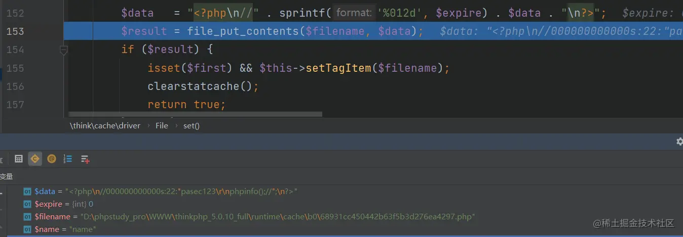The height and width of the screenshot is (237, 683).
Task: Toggle the constants filter C icon
Action: tap(35, 159)
